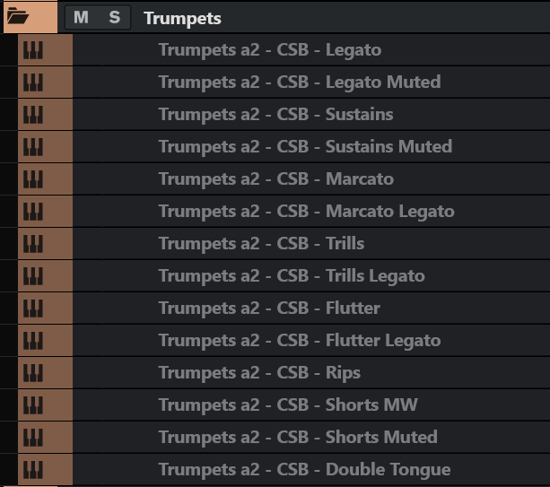
Task: Click the Sustains track keyboard icon
Action: click(32, 115)
